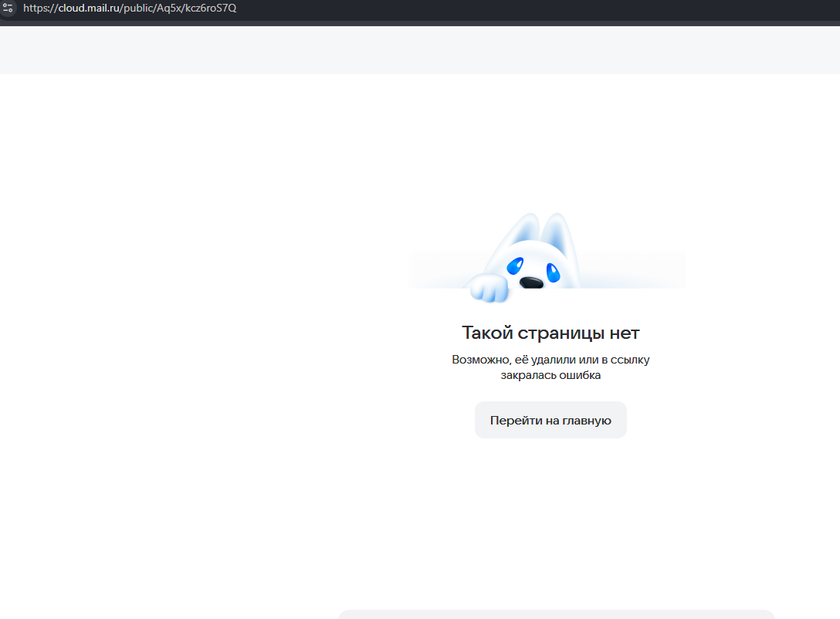The width and height of the screenshot is (840, 619).
Task: Click the dog mascot's black nose
Action: click(x=531, y=282)
